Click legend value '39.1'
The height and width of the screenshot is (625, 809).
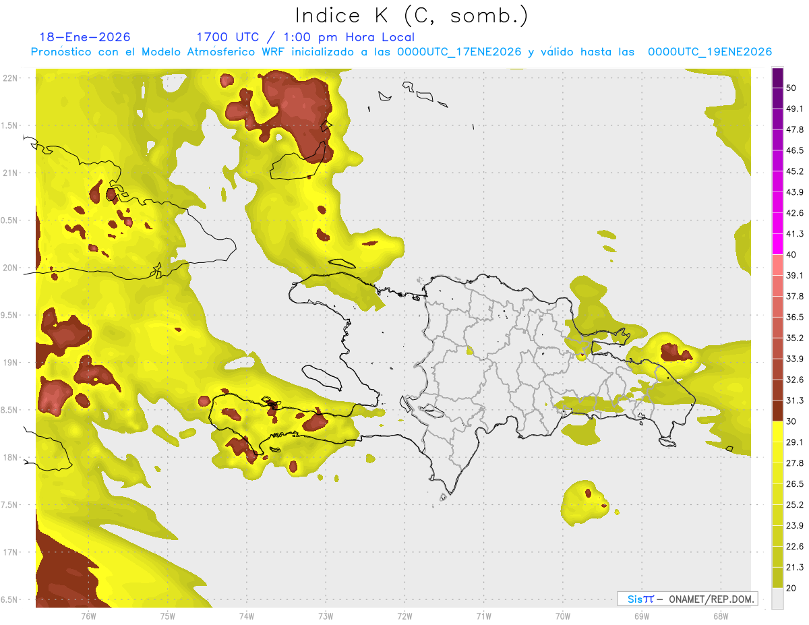795,275
